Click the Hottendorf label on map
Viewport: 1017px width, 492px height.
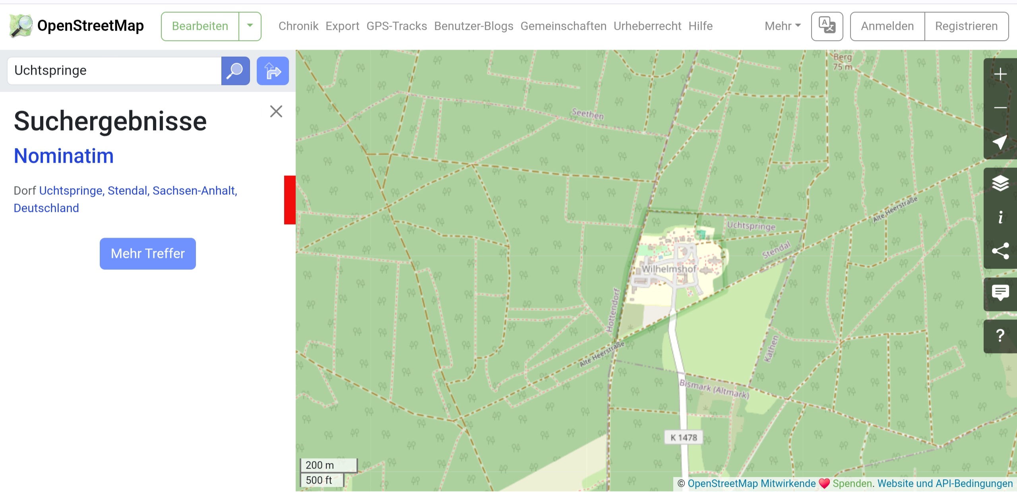612,311
